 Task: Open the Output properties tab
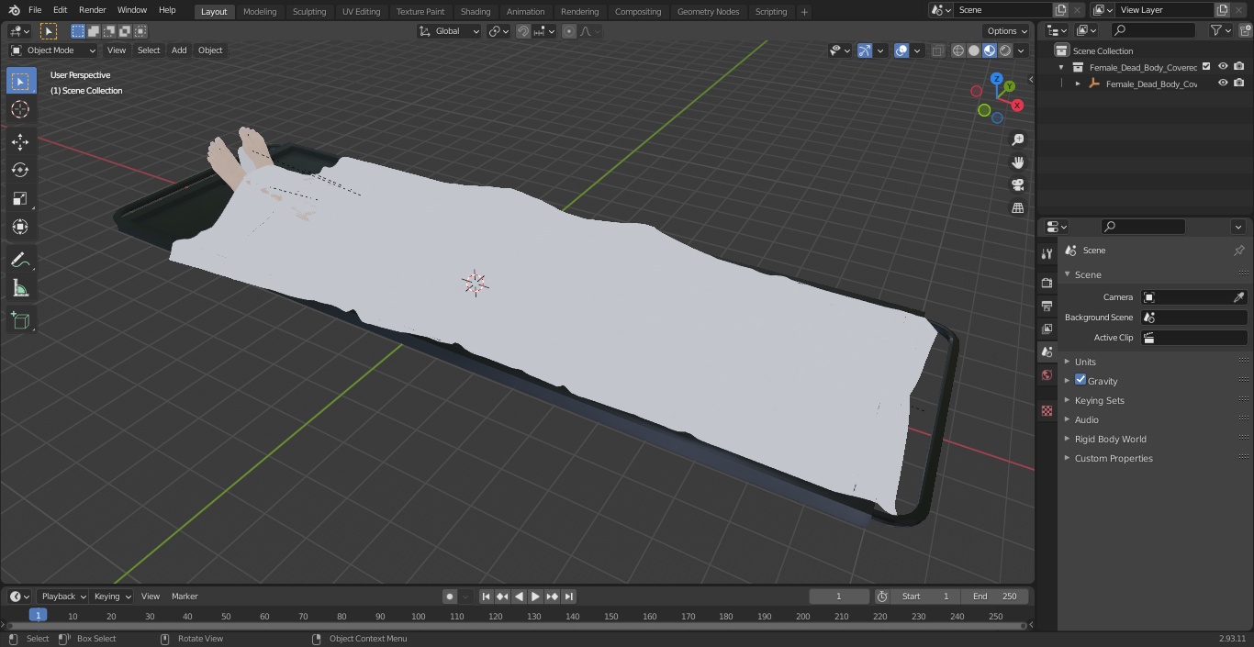(1047, 306)
